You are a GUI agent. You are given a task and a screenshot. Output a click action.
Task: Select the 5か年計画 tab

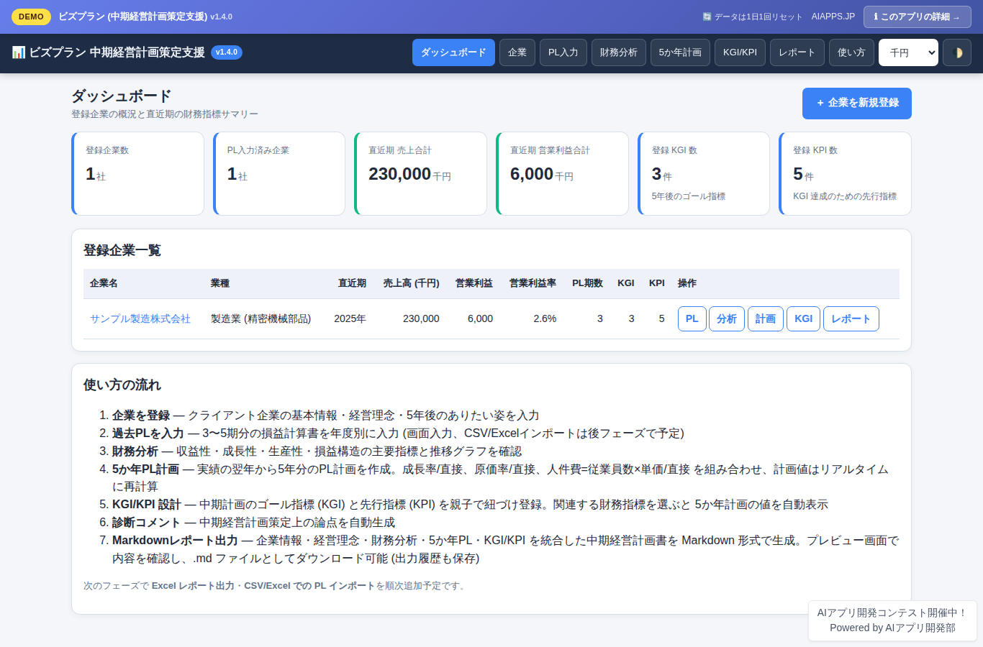coord(680,52)
